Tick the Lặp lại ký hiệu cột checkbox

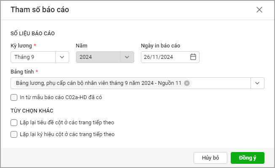14,134
